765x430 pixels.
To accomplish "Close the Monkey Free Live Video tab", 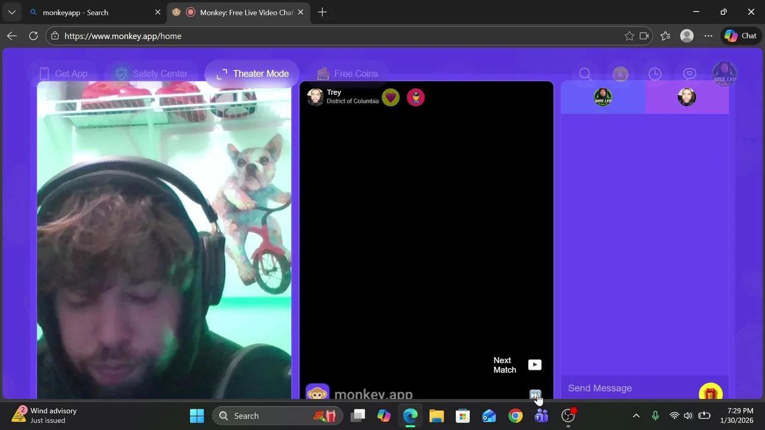I will (301, 12).
